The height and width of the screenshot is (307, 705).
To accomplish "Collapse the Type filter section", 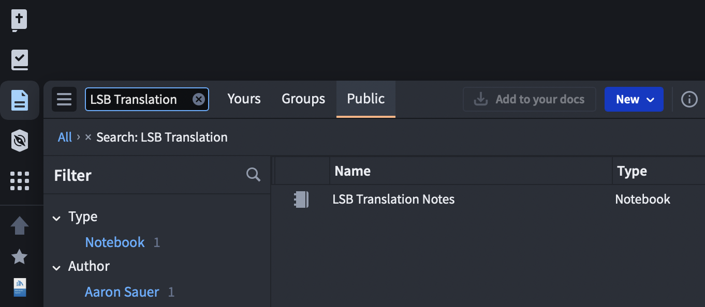I will point(56,218).
